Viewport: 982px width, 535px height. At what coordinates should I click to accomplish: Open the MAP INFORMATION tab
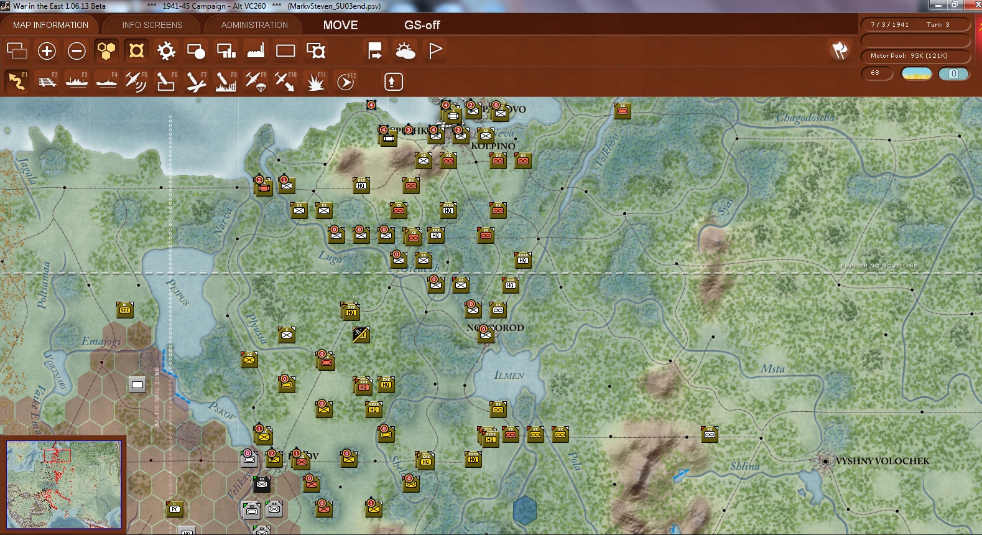(x=50, y=25)
